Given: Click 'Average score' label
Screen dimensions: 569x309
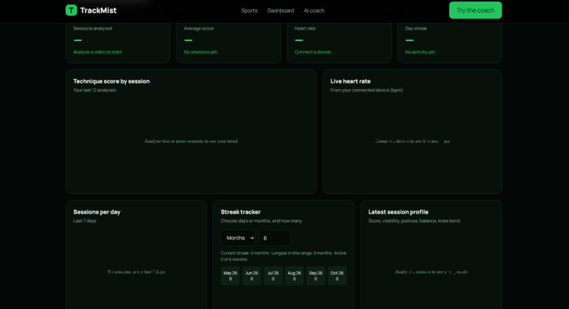Looking at the screenshot, I should (x=198, y=28).
